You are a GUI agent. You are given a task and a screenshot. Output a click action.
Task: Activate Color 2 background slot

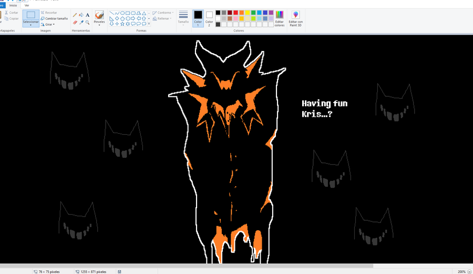click(x=209, y=18)
